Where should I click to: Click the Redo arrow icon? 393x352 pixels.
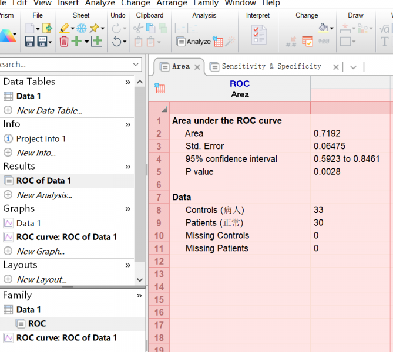pyautogui.click(x=116, y=28)
